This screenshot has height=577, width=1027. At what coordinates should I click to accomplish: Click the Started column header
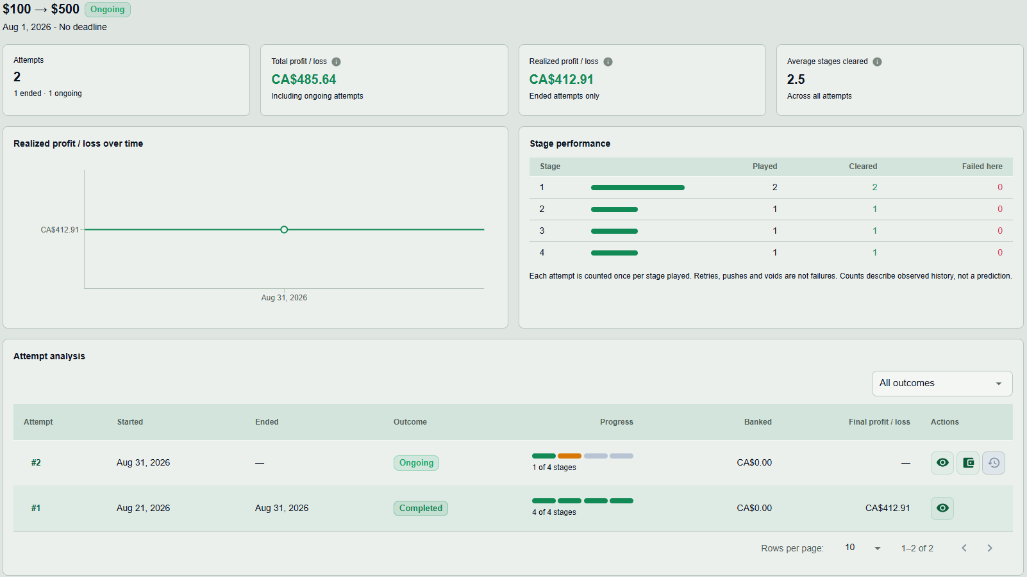coord(130,422)
